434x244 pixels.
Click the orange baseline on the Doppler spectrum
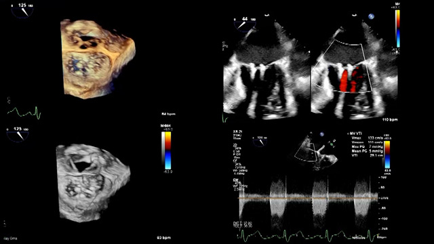point(309,198)
